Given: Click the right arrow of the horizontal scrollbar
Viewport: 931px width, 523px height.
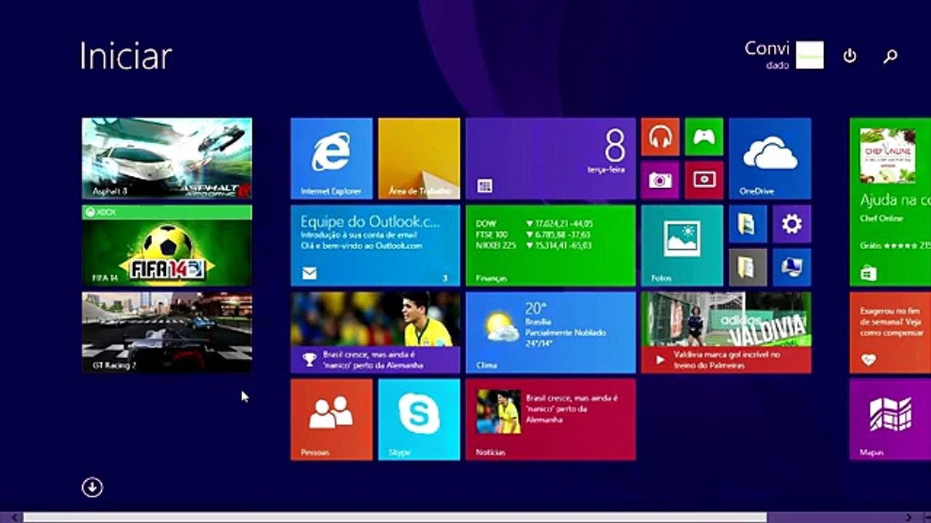Looking at the screenshot, I should click(908, 517).
